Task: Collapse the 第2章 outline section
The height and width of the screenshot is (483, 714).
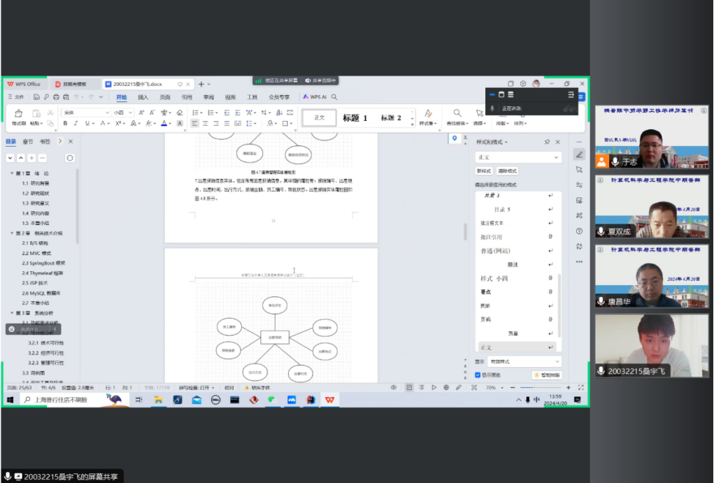Action: [x=11, y=233]
